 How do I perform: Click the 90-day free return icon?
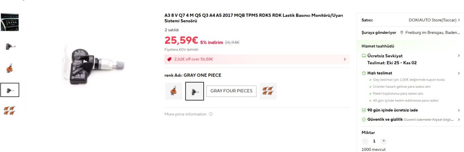[x=364, y=110]
